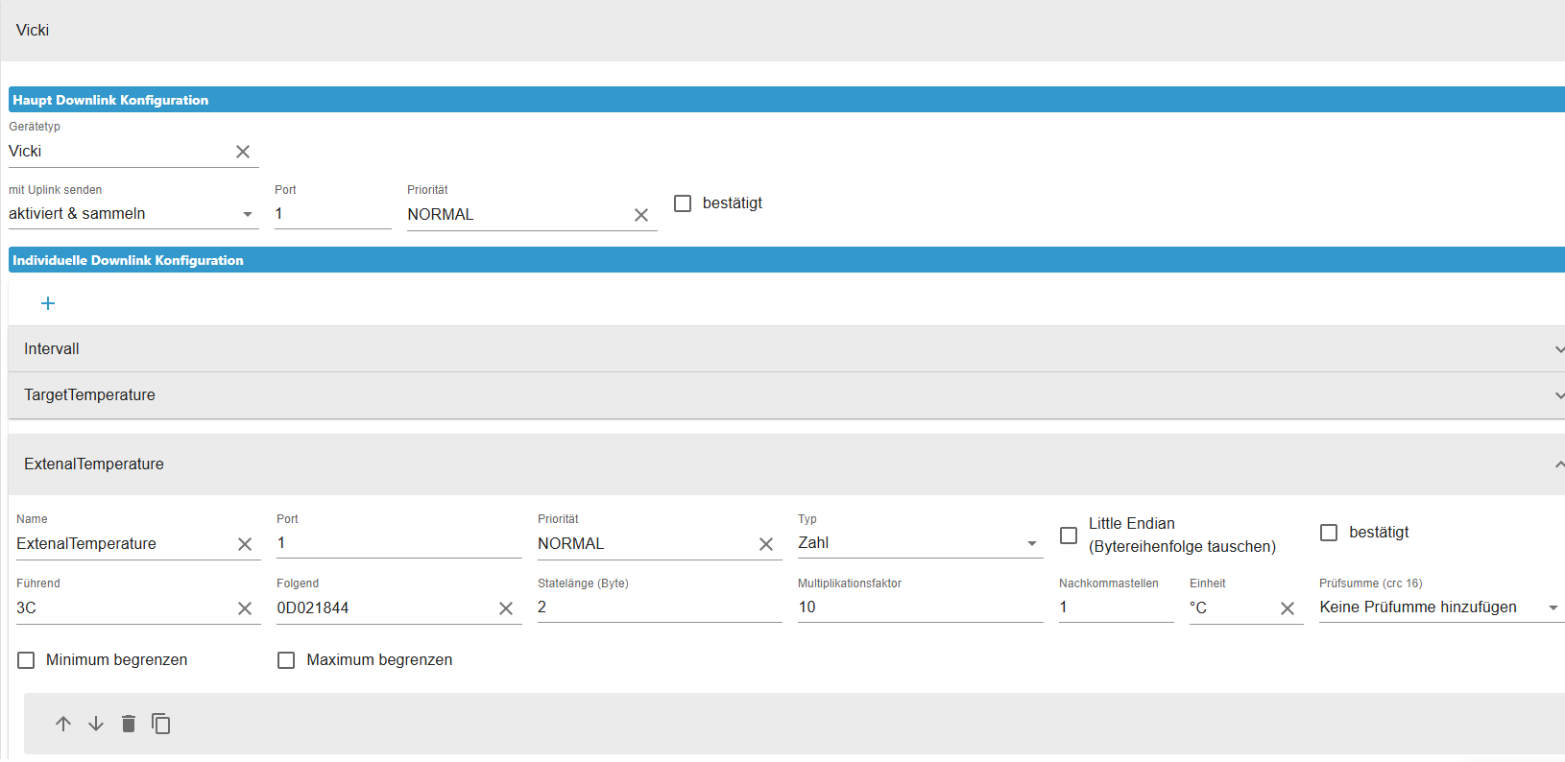Move ExtenalTemperature entry up

point(63,724)
